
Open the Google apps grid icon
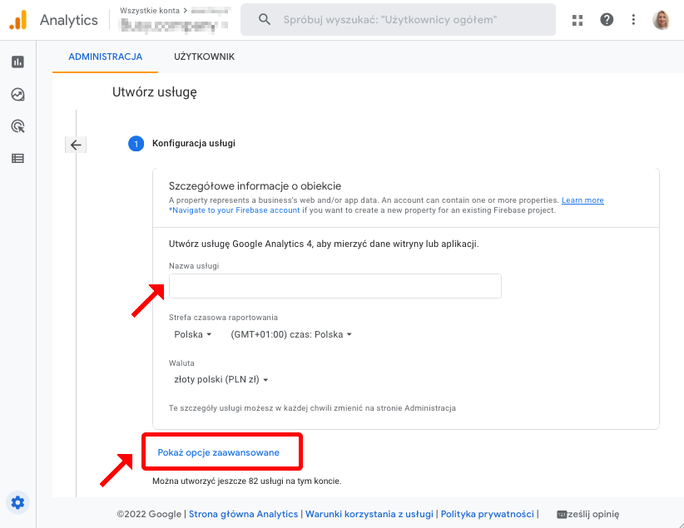pyautogui.click(x=577, y=19)
